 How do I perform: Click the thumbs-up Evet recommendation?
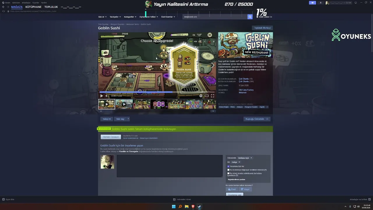pos(232,189)
